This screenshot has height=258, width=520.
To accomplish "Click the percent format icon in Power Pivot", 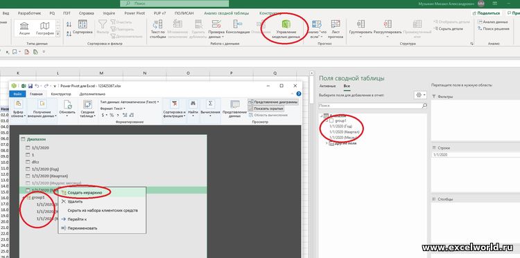I will click(112, 115).
